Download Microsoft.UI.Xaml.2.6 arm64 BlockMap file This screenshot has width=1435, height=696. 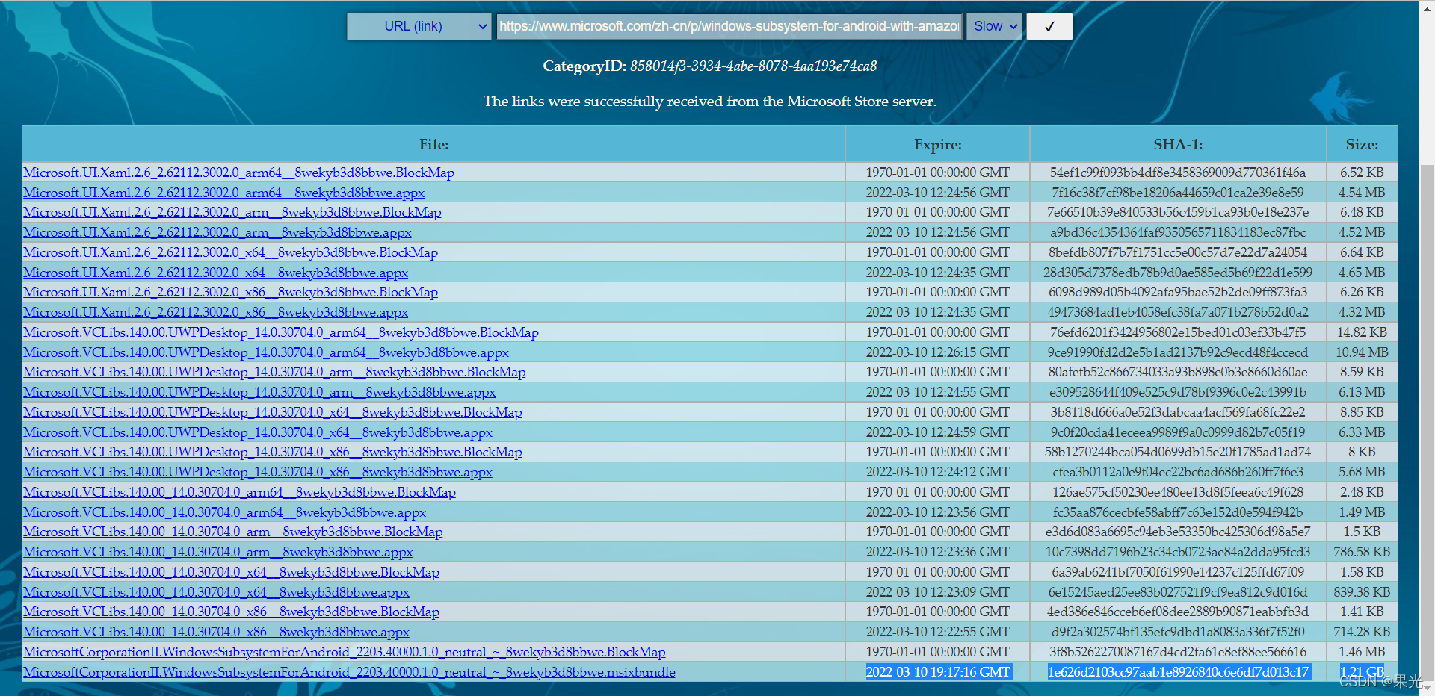tap(238, 173)
